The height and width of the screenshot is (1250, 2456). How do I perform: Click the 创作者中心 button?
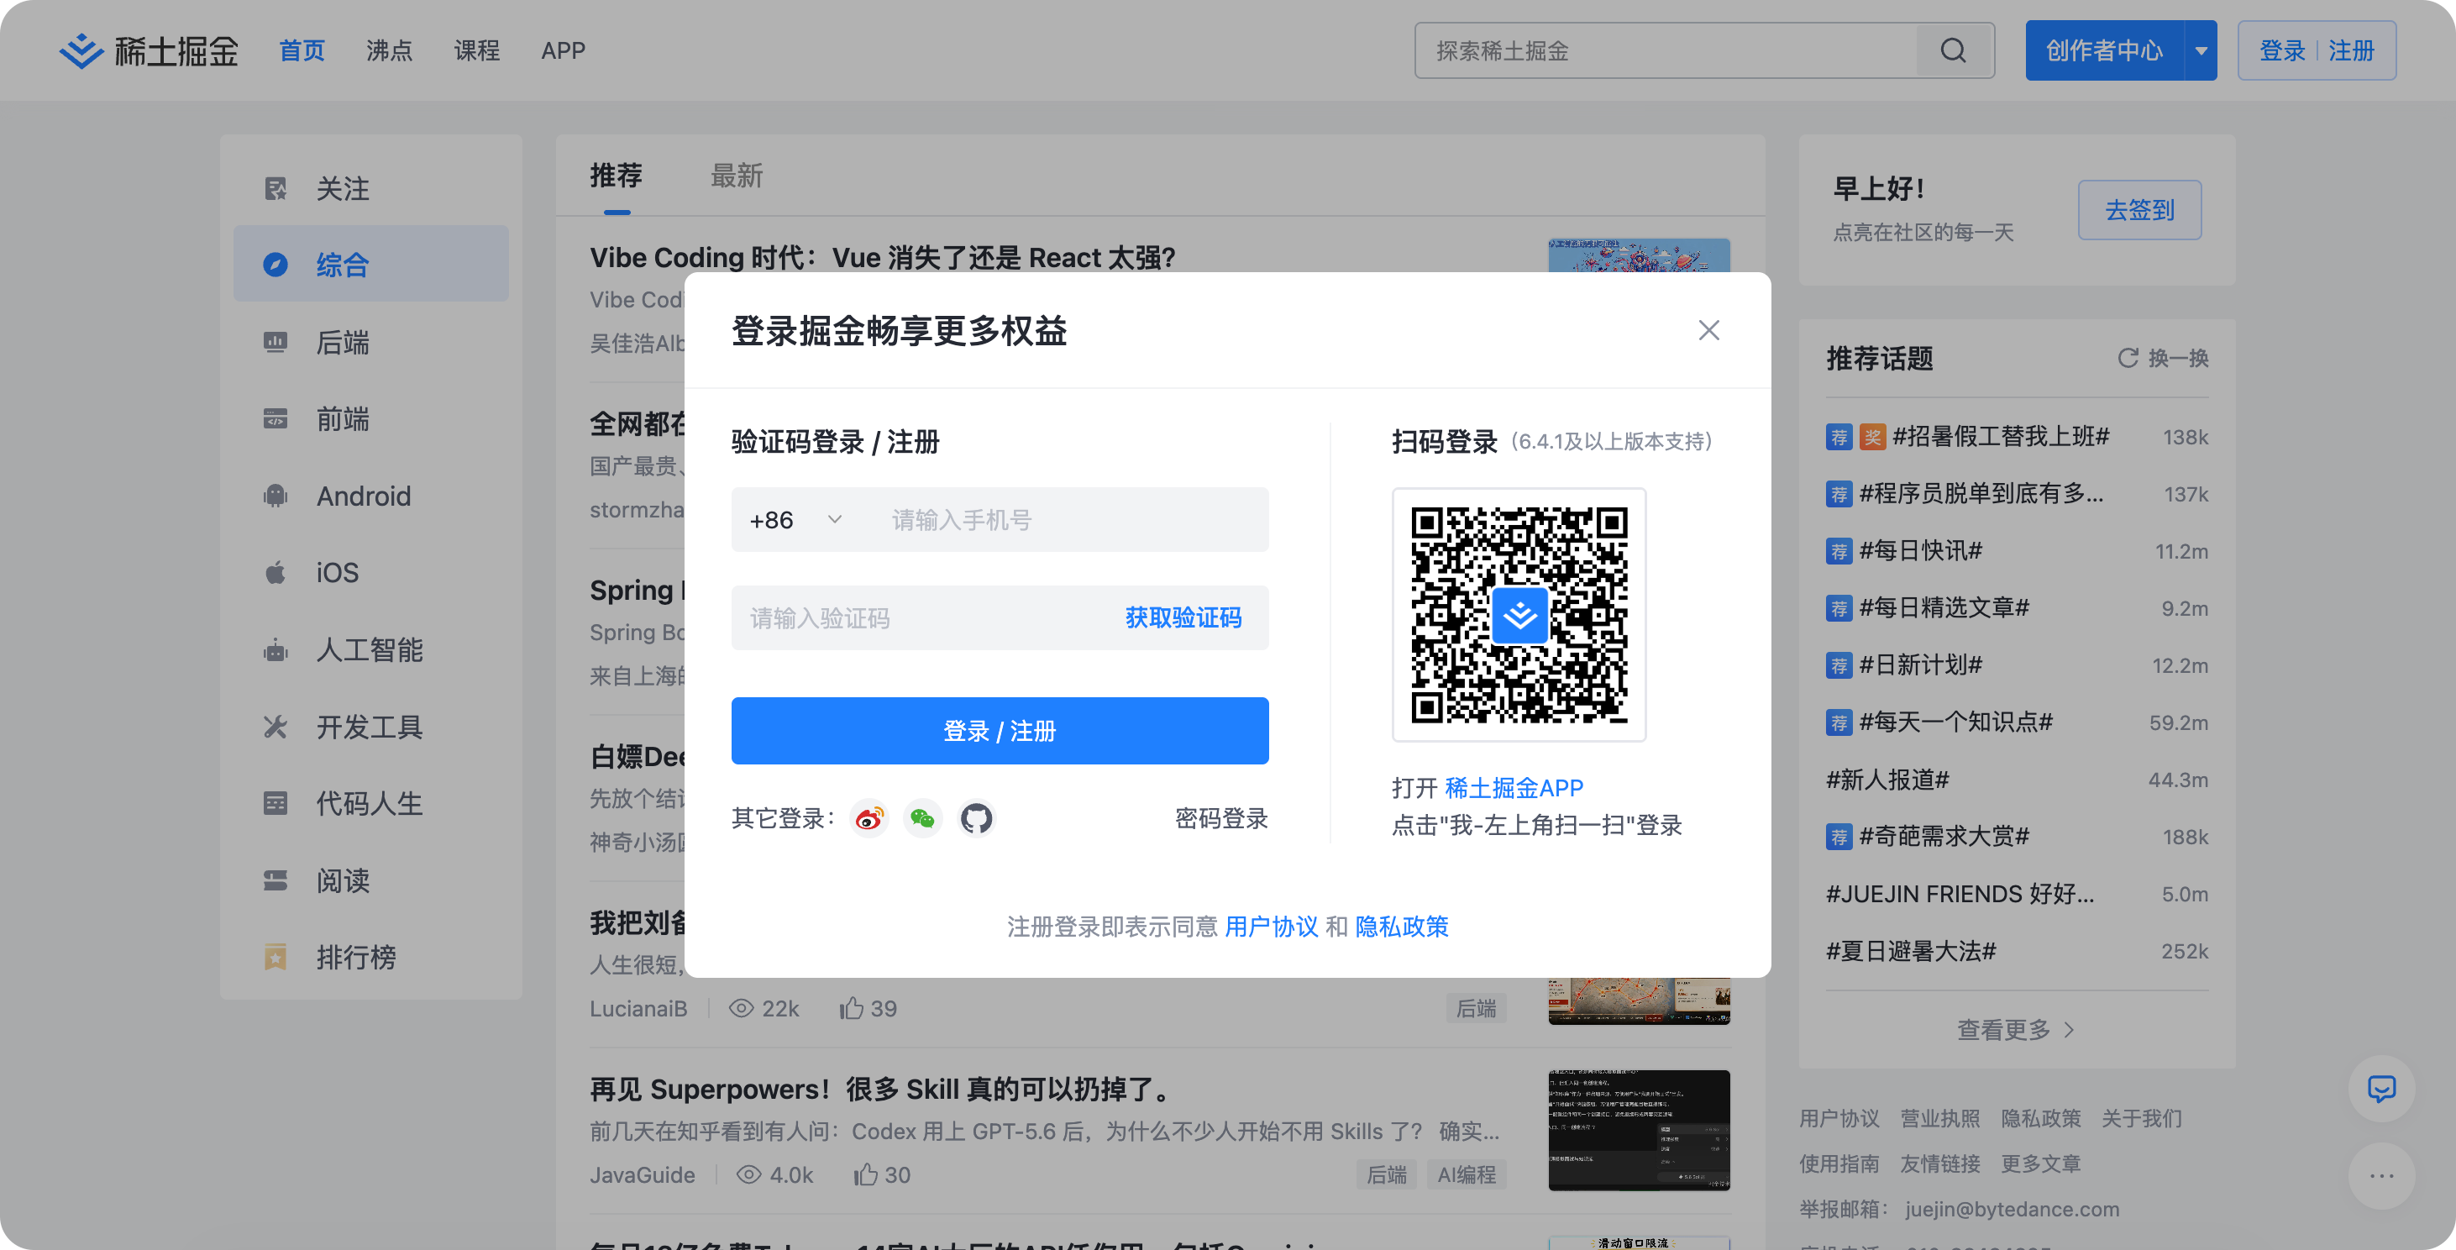pyautogui.click(x=2104, y=50)
